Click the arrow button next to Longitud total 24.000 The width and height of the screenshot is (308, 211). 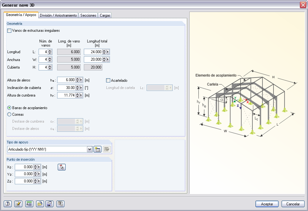[108, 52]
